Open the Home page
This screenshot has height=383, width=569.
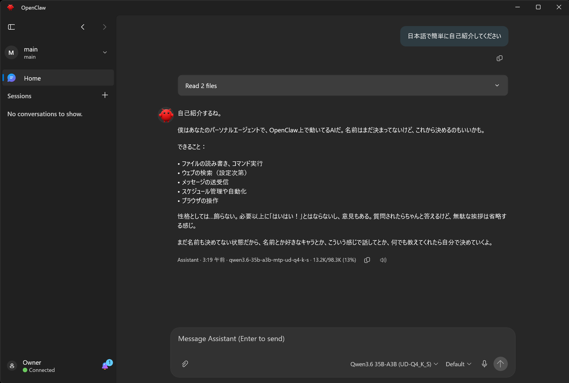pos(58,78)
